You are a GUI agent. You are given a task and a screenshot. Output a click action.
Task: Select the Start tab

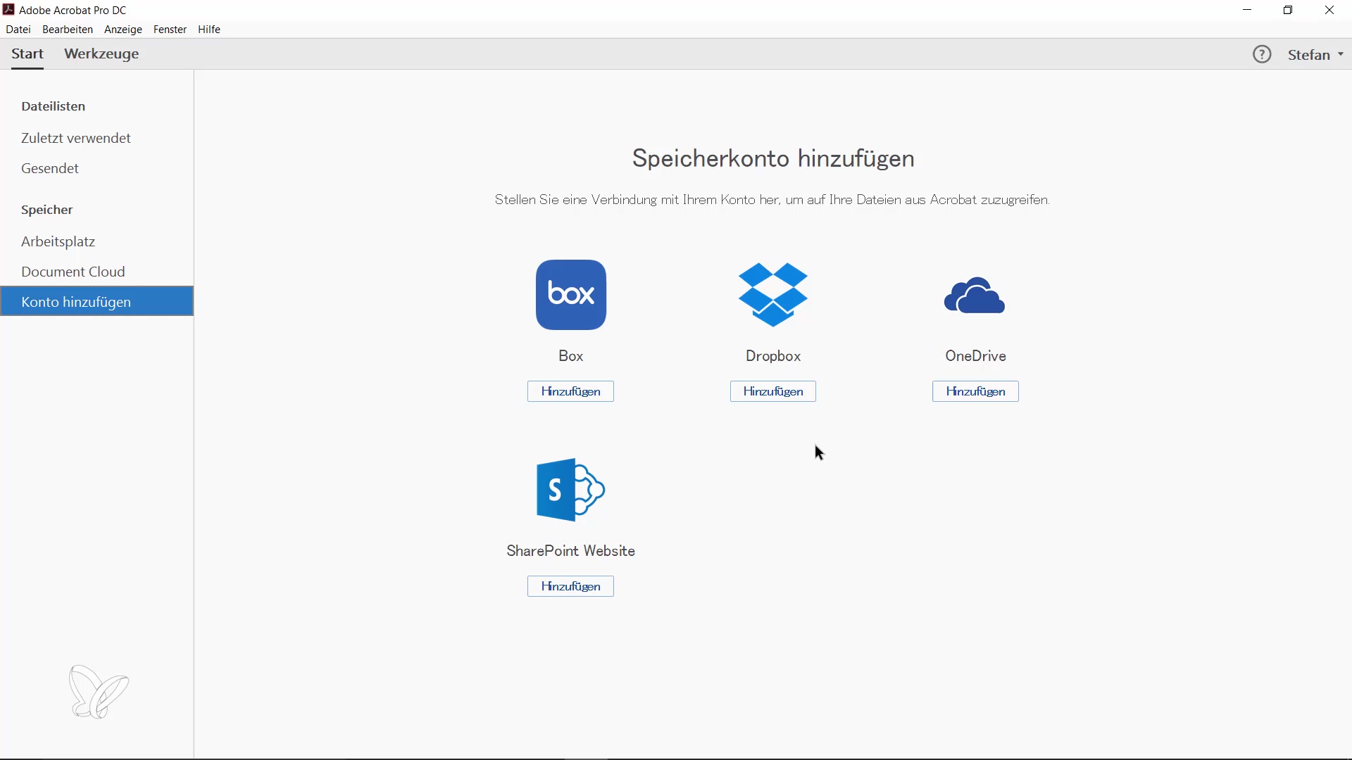point(27,54)
